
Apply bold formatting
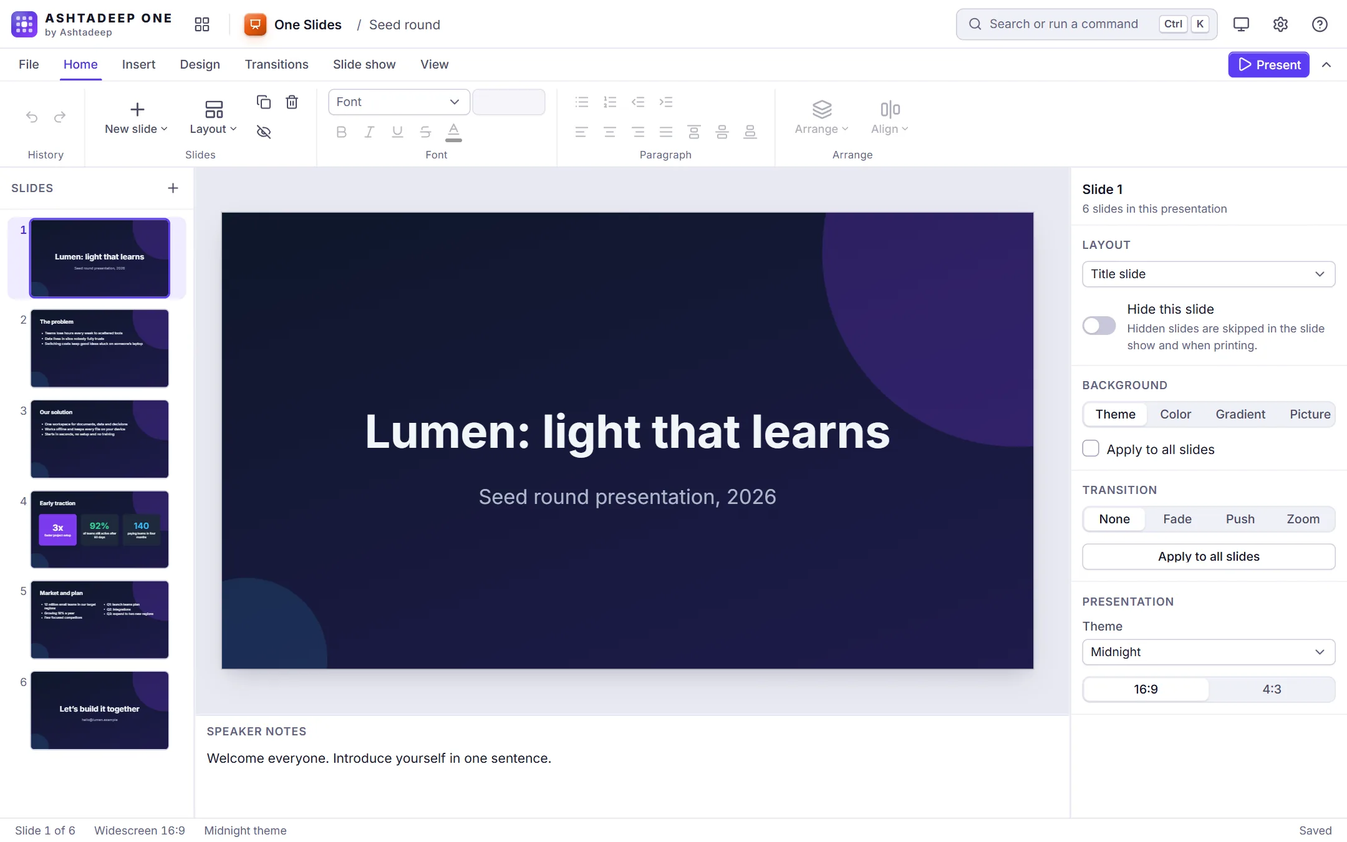tap(341, 132)
